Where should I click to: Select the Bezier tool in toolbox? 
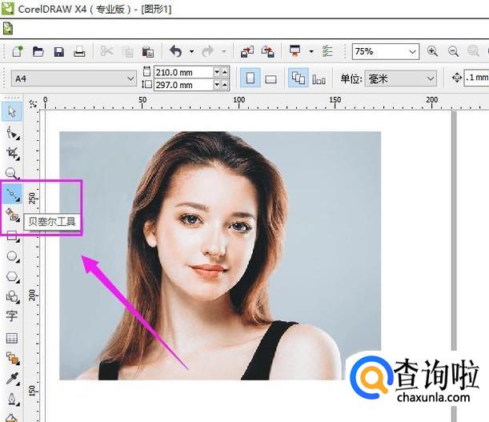pyautogui.click(x=12, y=194)
